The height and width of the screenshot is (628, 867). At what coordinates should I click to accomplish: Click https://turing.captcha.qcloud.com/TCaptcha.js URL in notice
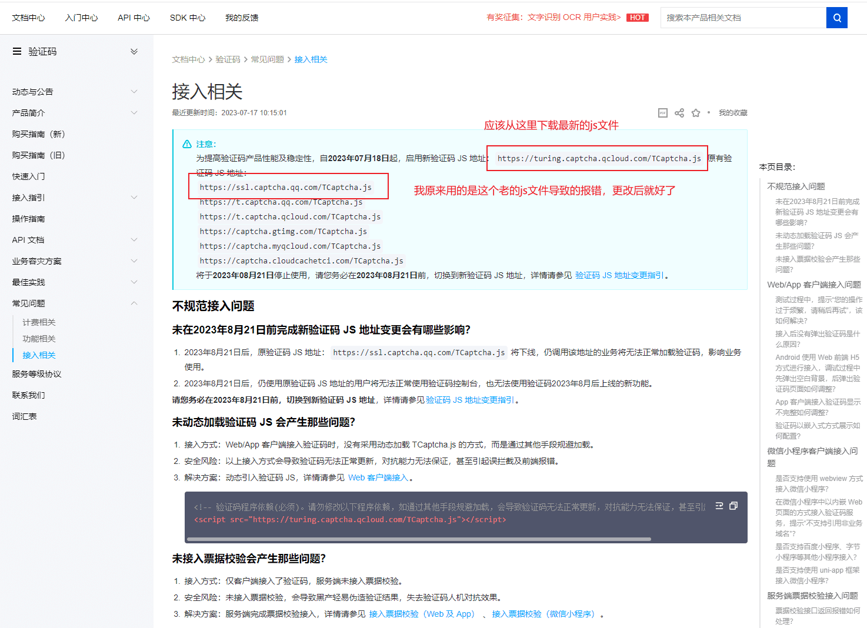[599, 159]
